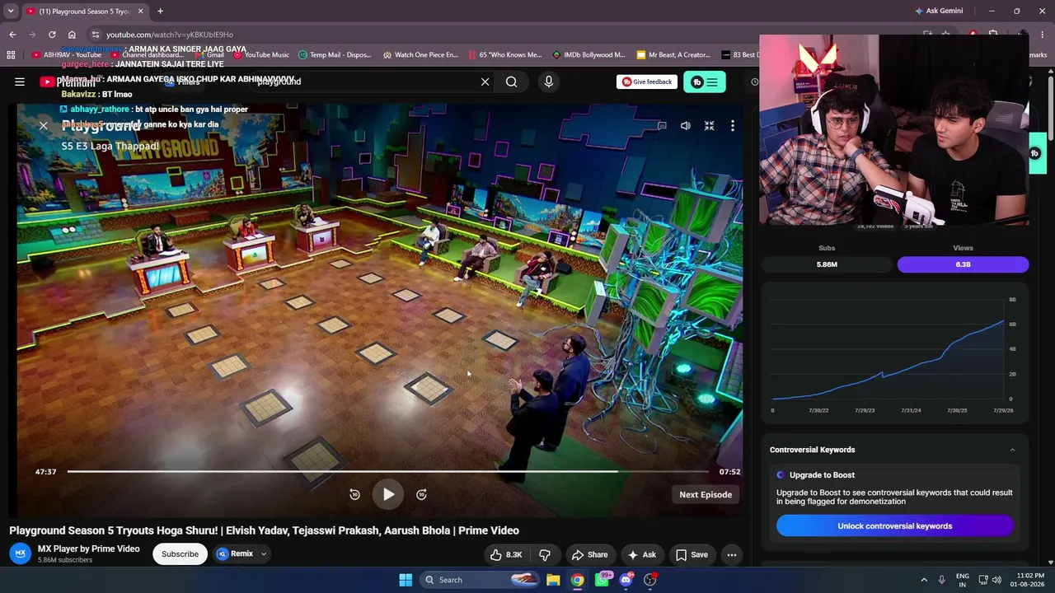This screenshot has width=1055, height=593.
Task: Open the ENG IN language switcher
Action: 963,580
